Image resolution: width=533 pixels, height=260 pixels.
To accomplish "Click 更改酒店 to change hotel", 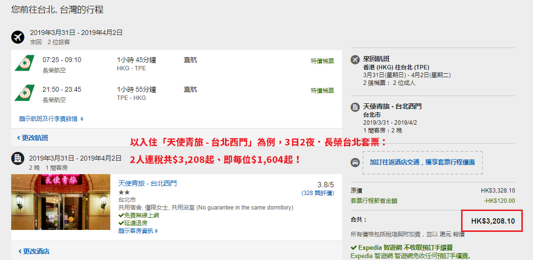I will [34, 252].
